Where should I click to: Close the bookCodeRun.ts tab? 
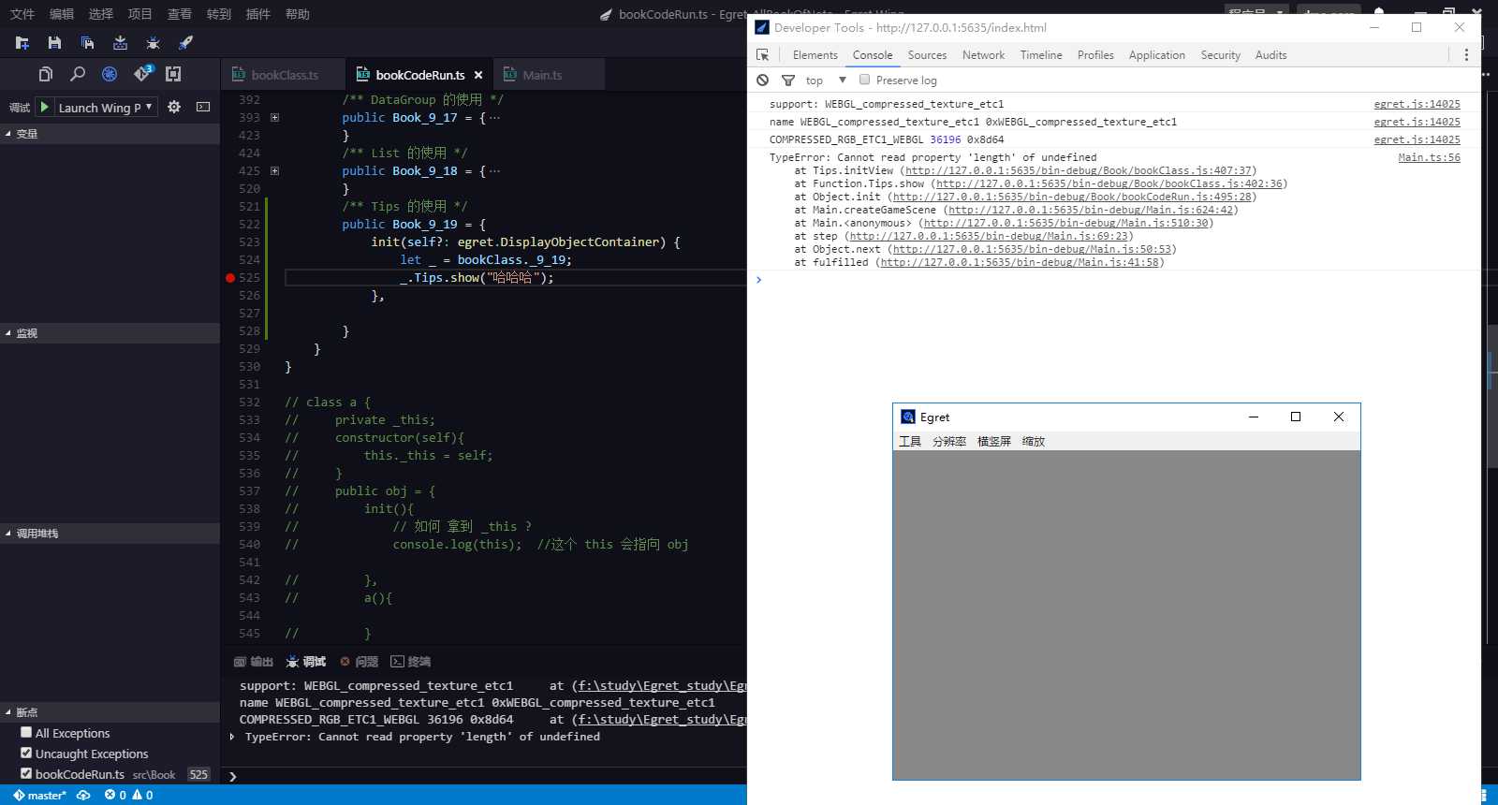tap(478, 75)
